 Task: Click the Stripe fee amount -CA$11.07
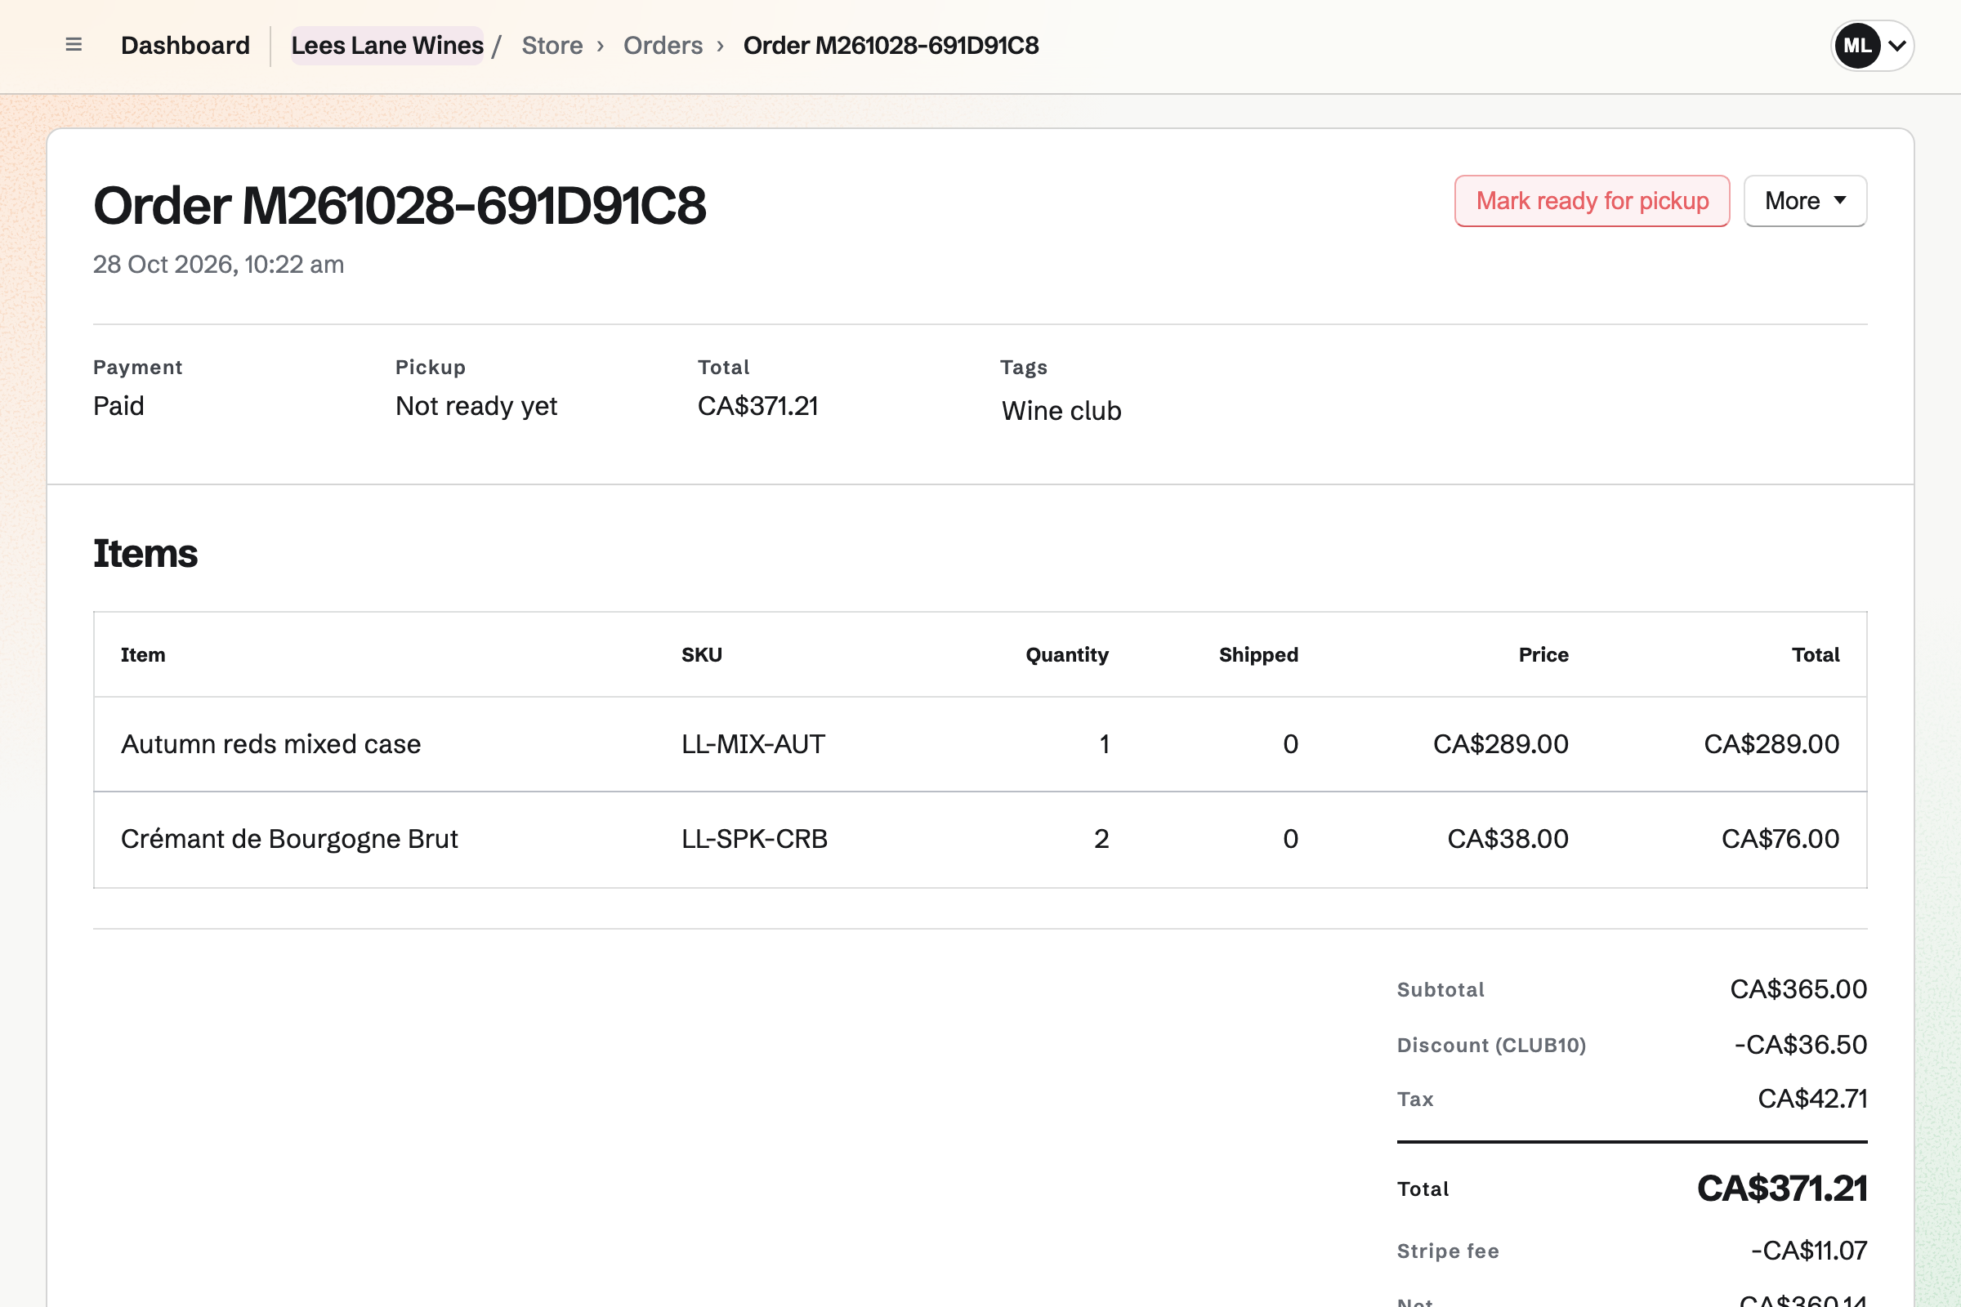pos(1809,1251)
